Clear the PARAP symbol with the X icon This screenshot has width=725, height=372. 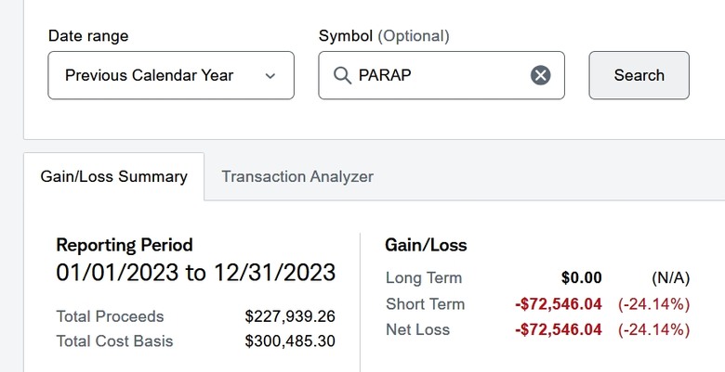pos(541,75)
